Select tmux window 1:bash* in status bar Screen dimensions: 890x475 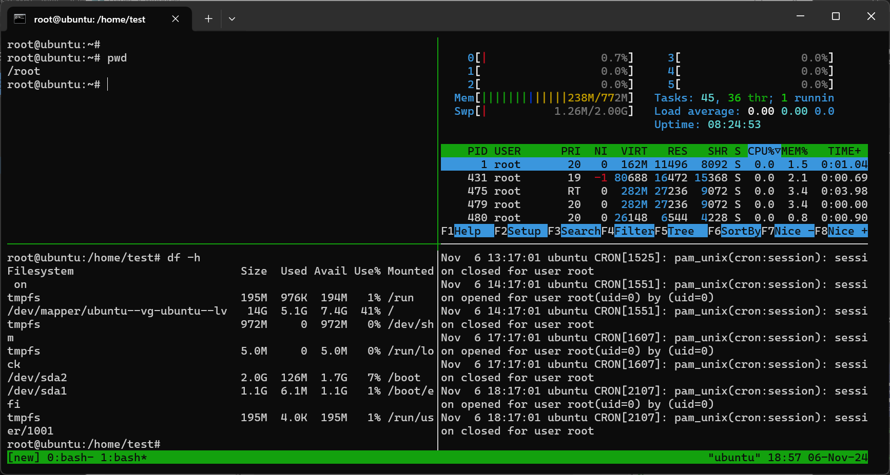pyautogui.click(x=124, y=458)
